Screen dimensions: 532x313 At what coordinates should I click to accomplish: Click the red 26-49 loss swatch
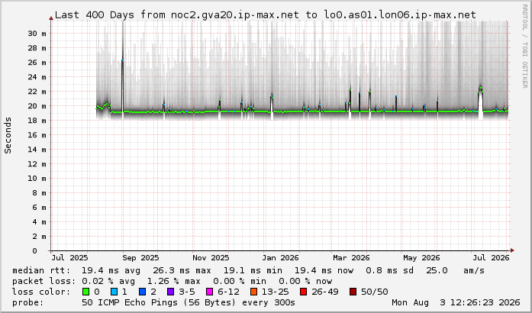(x=303, y=292)
